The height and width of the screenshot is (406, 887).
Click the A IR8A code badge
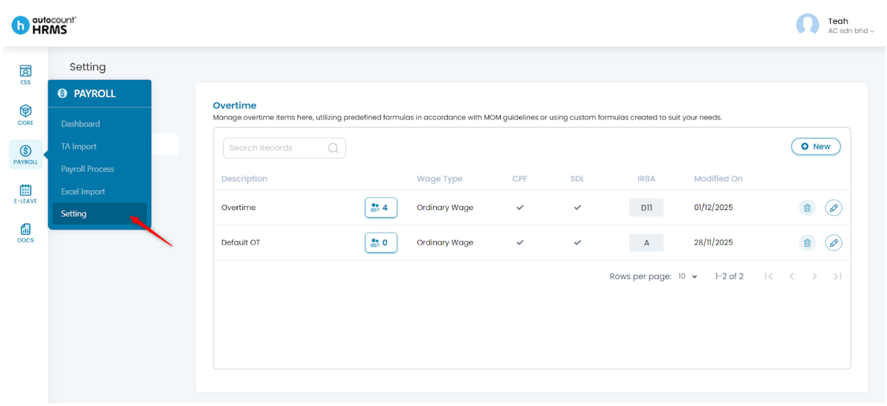tap(646, 243)
